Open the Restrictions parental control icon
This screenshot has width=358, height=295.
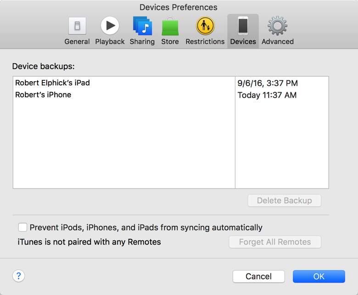coord(205,26)
